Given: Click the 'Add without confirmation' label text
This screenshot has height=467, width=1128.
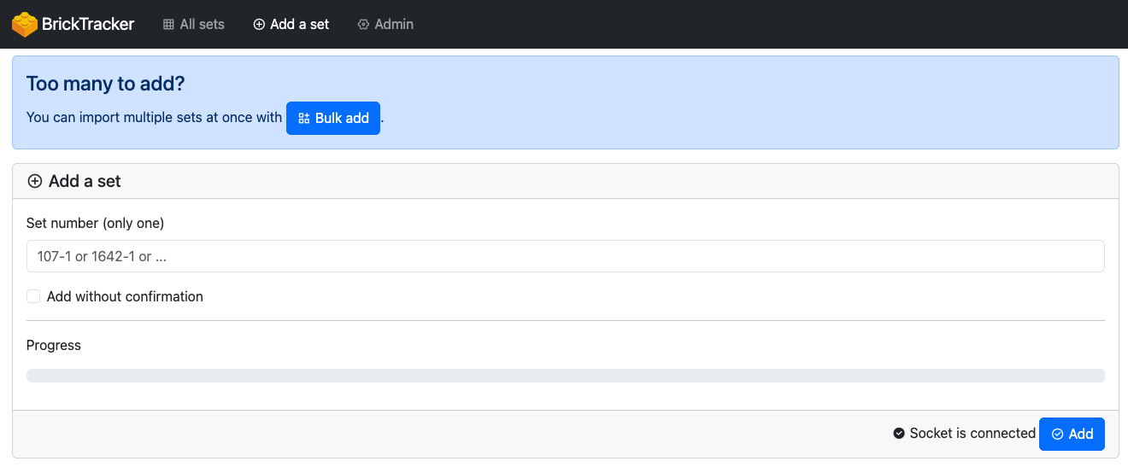Looking at the screenshot, I should [125, 297].
